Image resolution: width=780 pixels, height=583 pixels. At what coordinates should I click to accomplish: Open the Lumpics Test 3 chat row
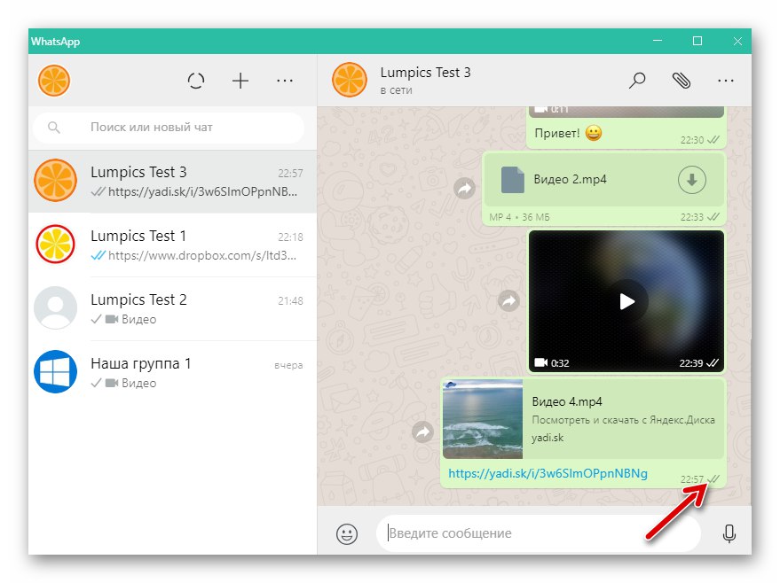coord(173,182)
